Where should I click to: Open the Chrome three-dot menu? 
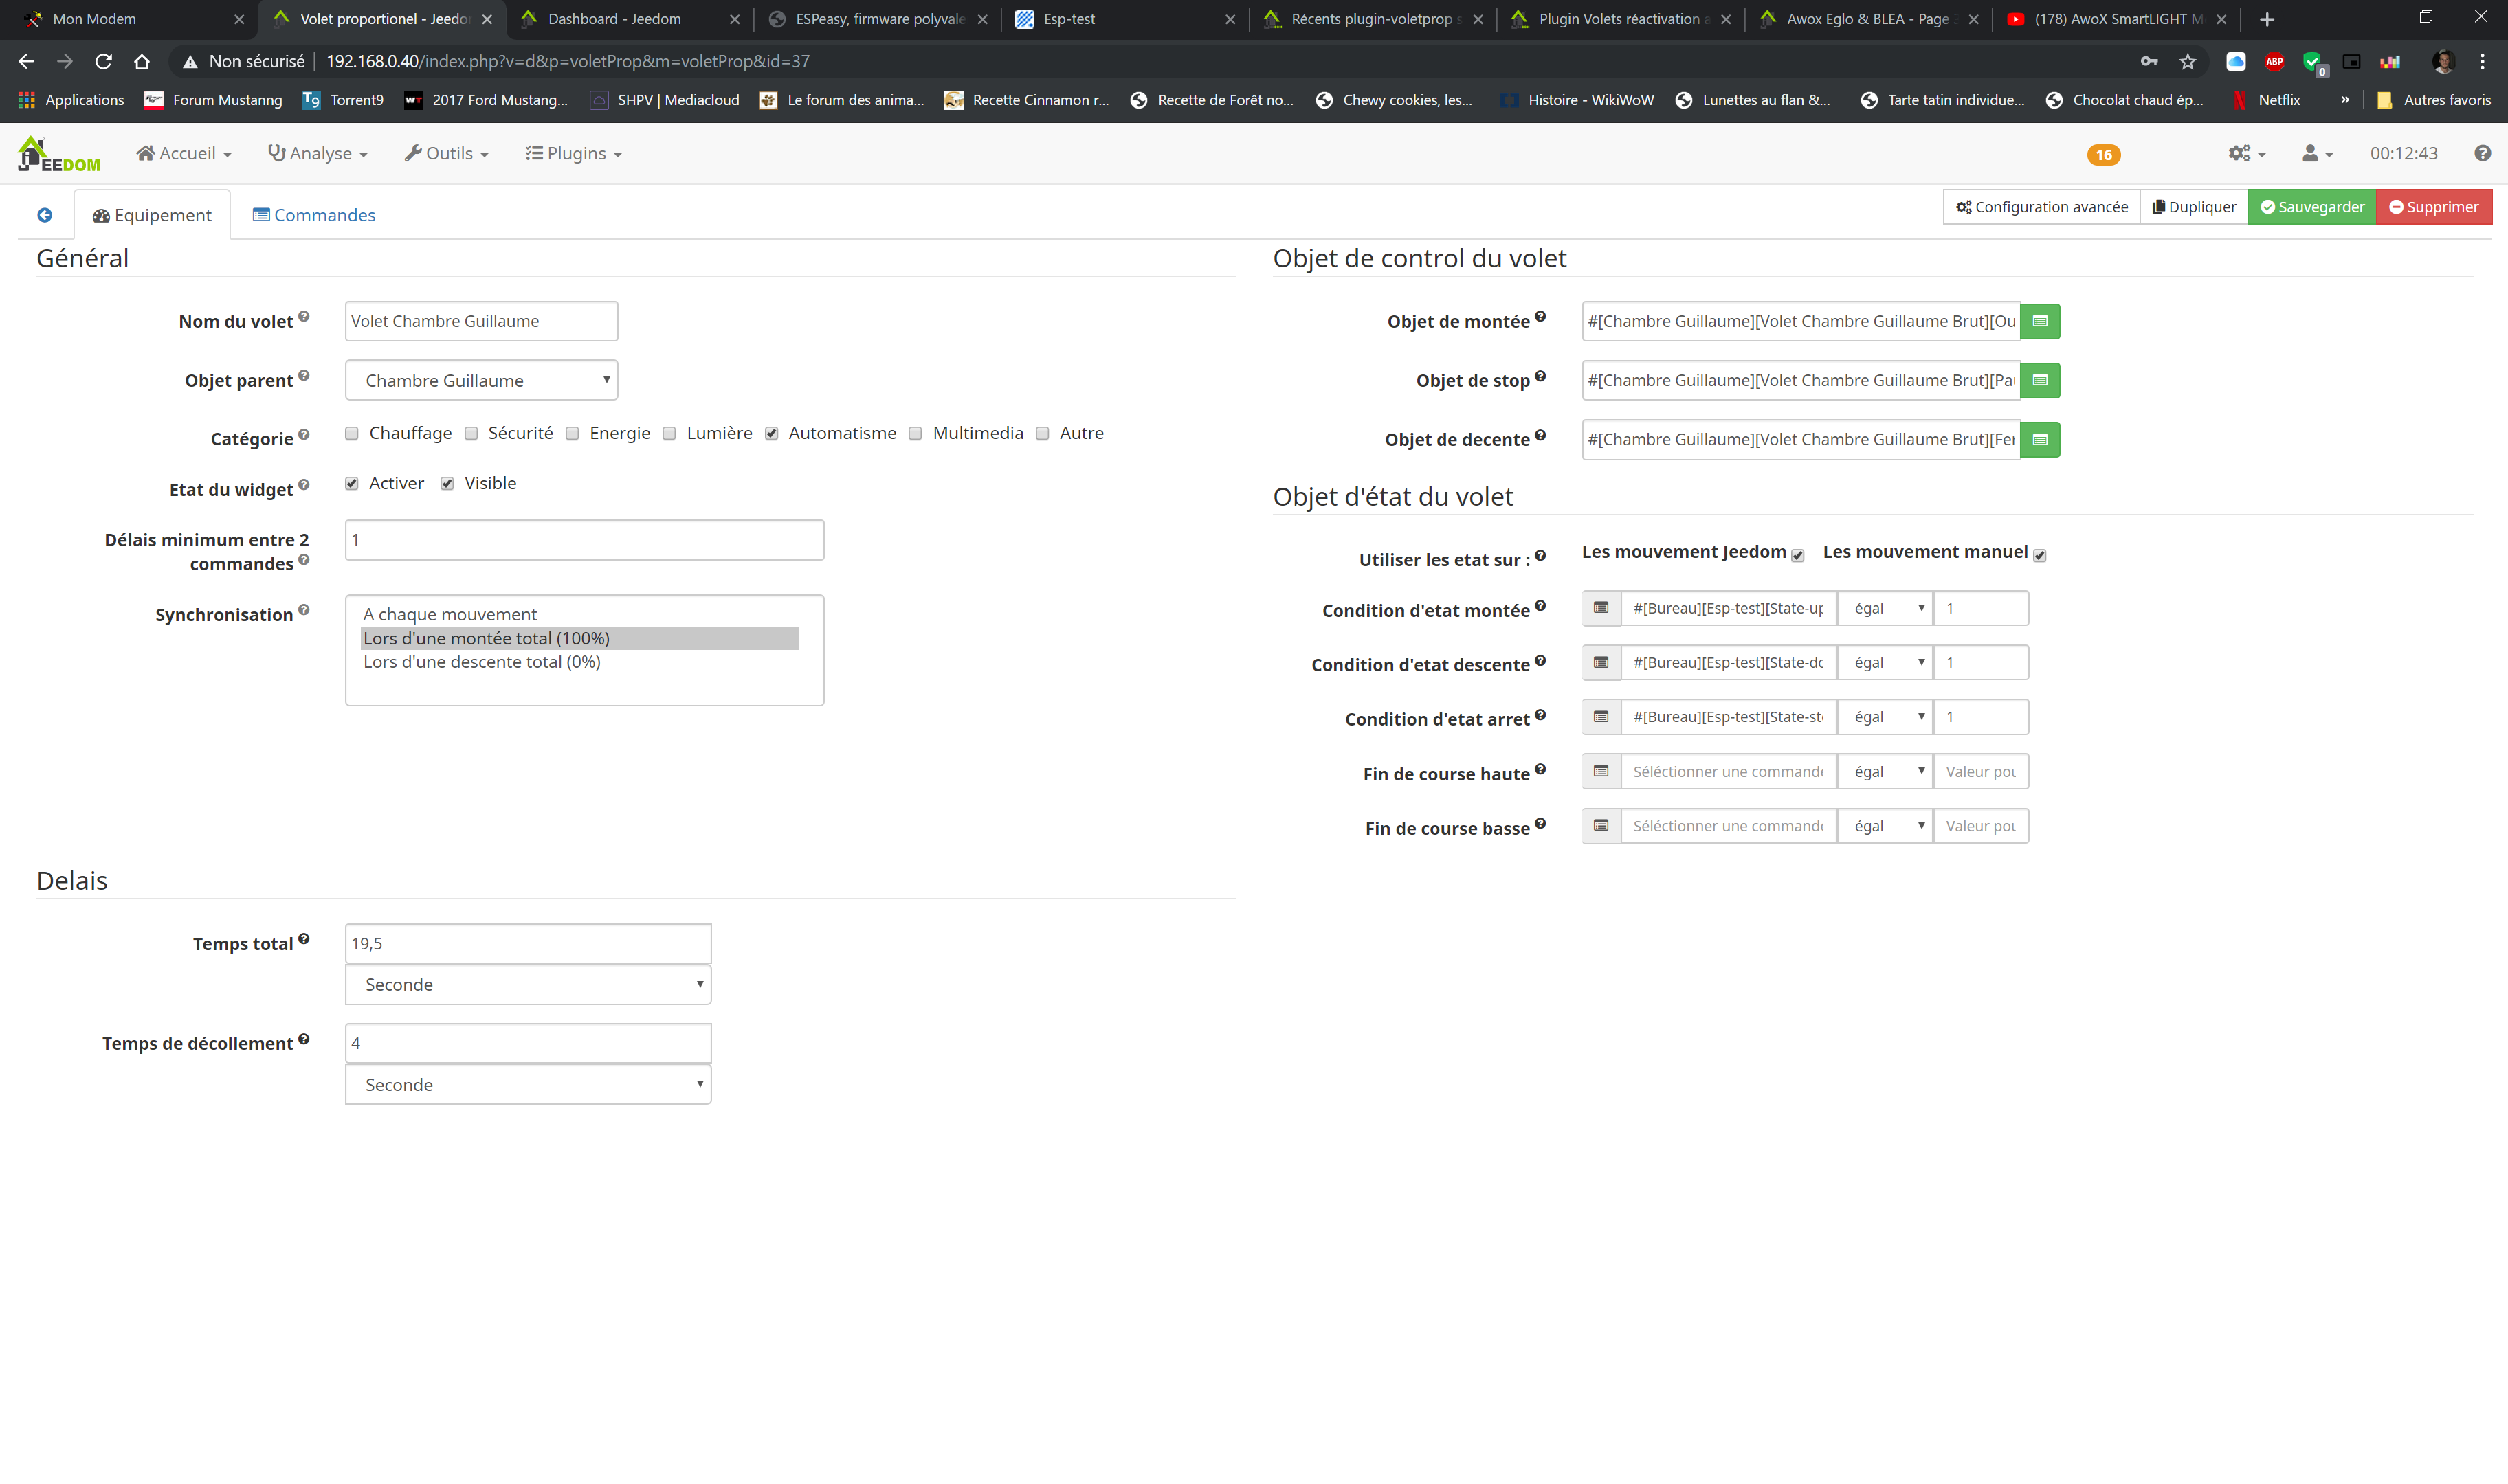(2482, 61)
